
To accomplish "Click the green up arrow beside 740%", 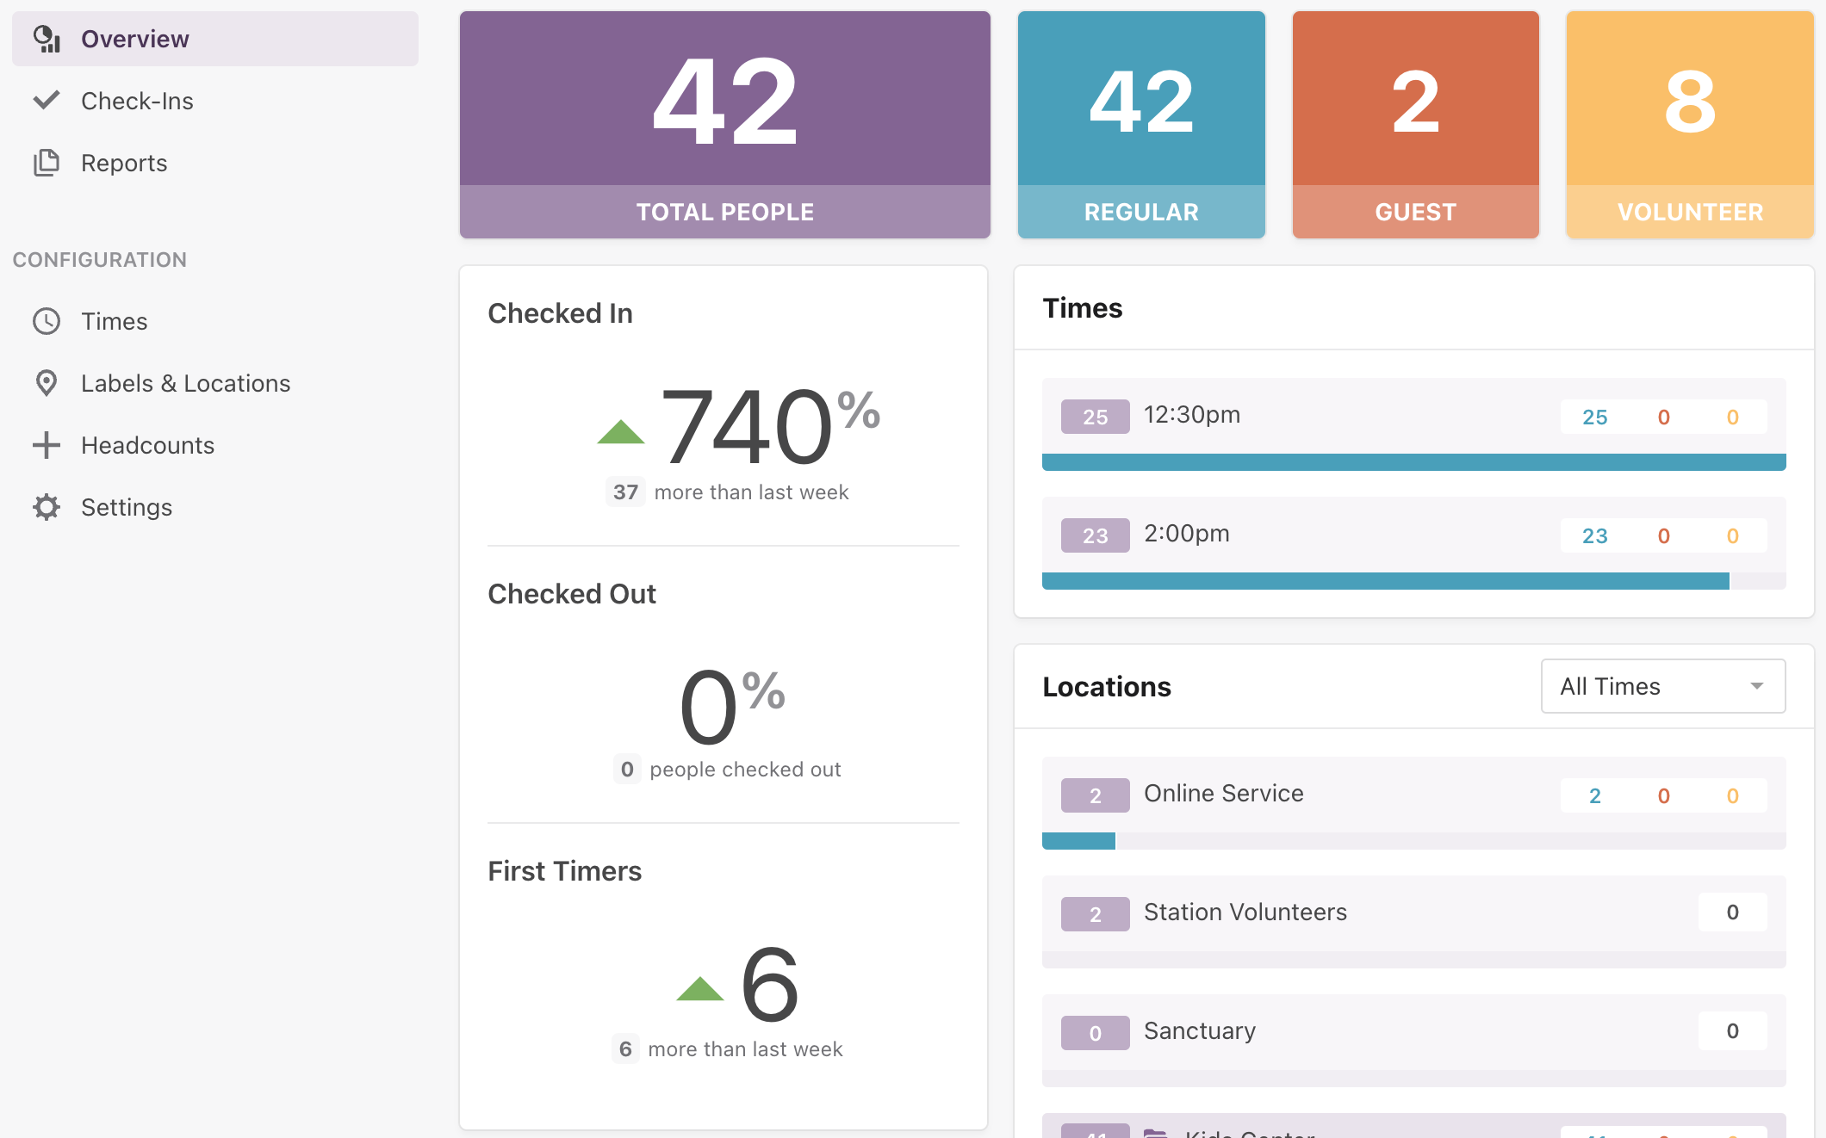I will [x=621, y=431].
